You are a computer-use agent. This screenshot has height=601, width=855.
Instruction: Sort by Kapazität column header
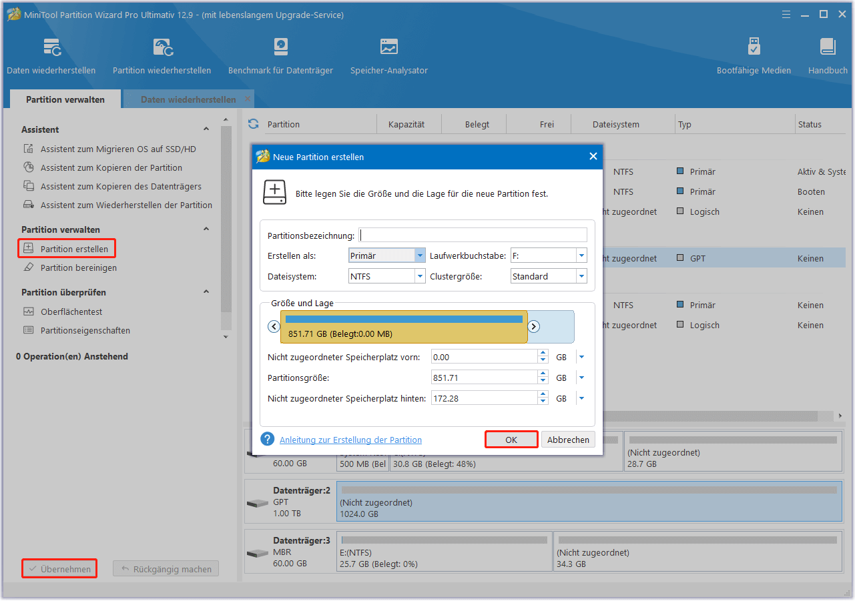pos(406,124)
